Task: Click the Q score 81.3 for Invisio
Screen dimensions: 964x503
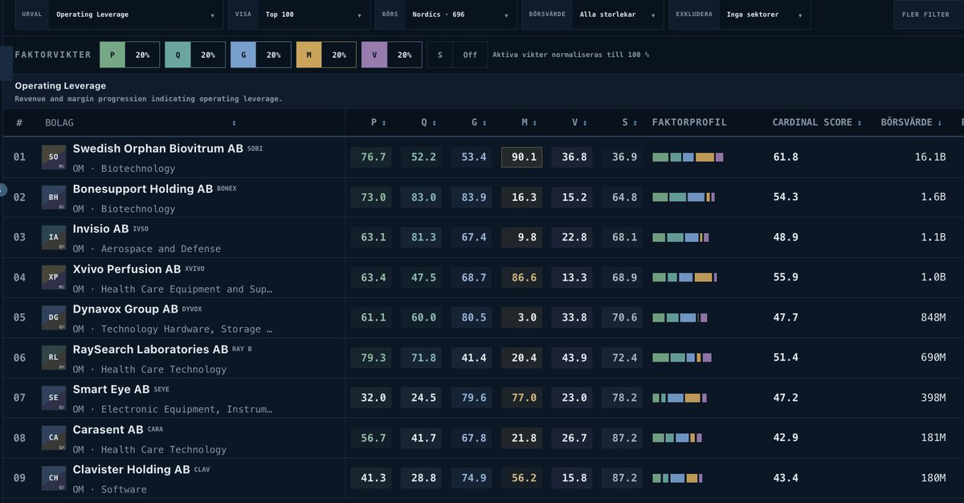Action: tap(421, 237)
